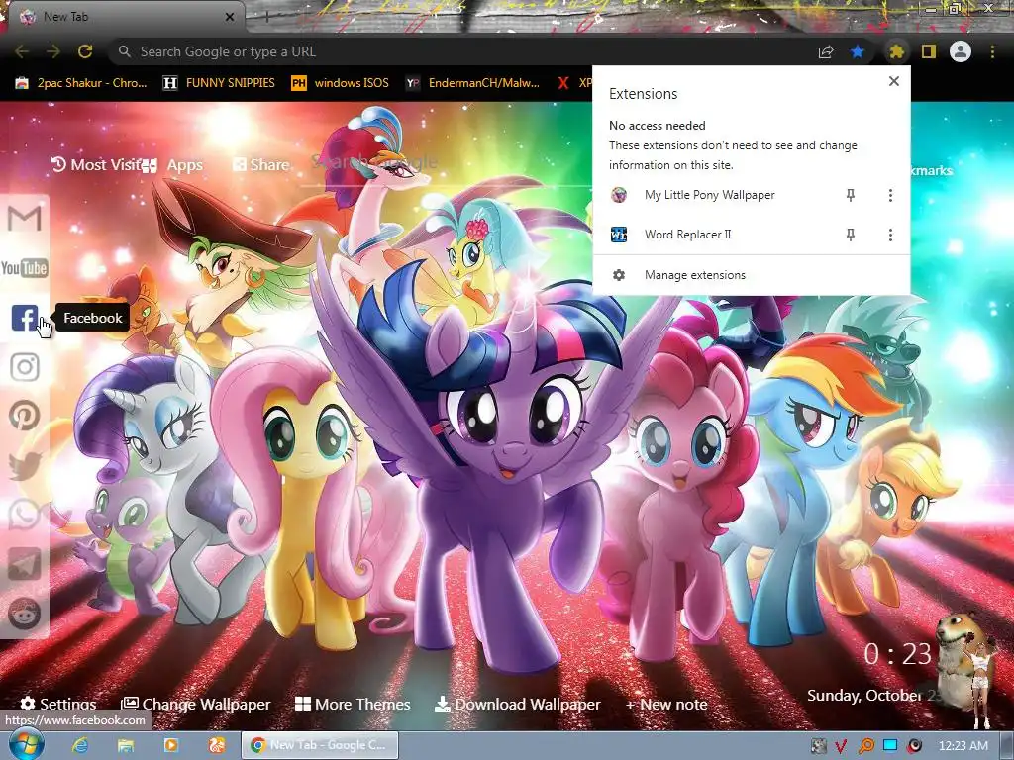Open the EndermanCH/Malw... bookmark
The width and height of the screenshot is (1014, 760).
point(472,83)
